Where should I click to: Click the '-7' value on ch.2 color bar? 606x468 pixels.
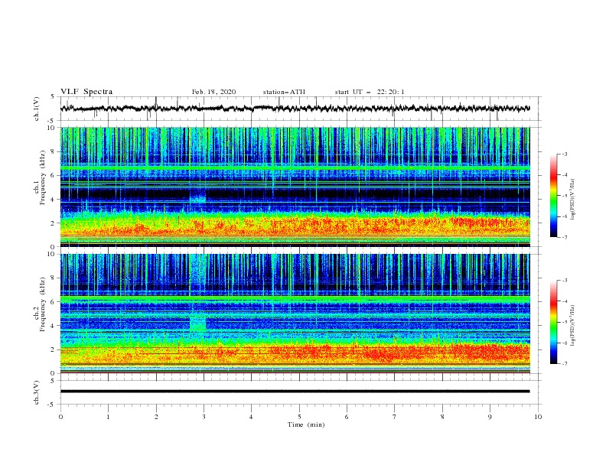click(564, 364)
